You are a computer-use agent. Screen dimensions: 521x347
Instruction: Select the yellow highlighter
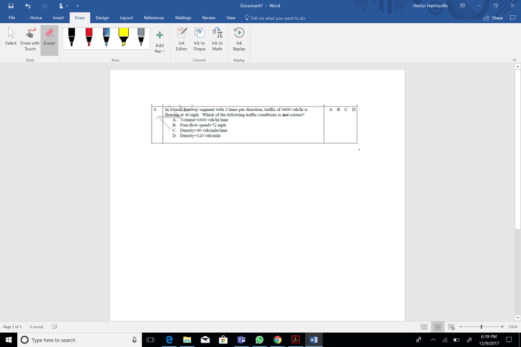point(123,37)
